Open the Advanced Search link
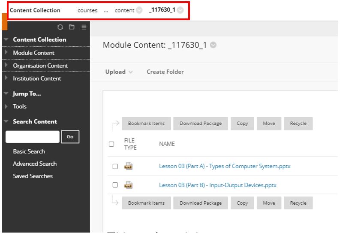Image resolution: width=340 pixels, height=242 pixels. point(35,163)
